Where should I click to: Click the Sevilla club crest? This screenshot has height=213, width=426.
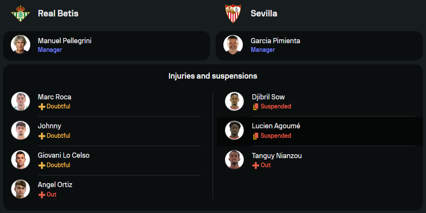pos(233,13)
